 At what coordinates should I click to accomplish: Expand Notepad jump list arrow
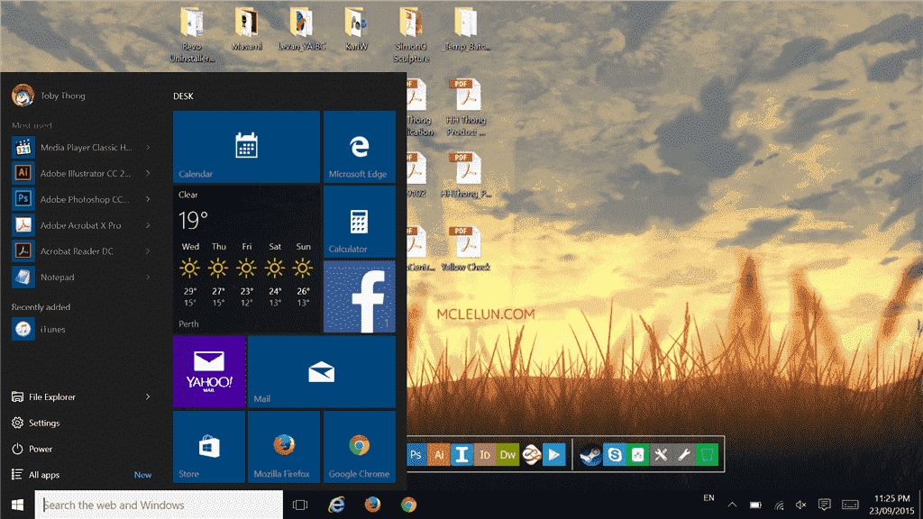[x=148, y=278]
